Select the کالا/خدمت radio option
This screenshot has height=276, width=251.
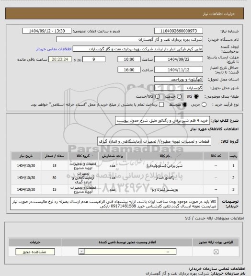(158, 96)
